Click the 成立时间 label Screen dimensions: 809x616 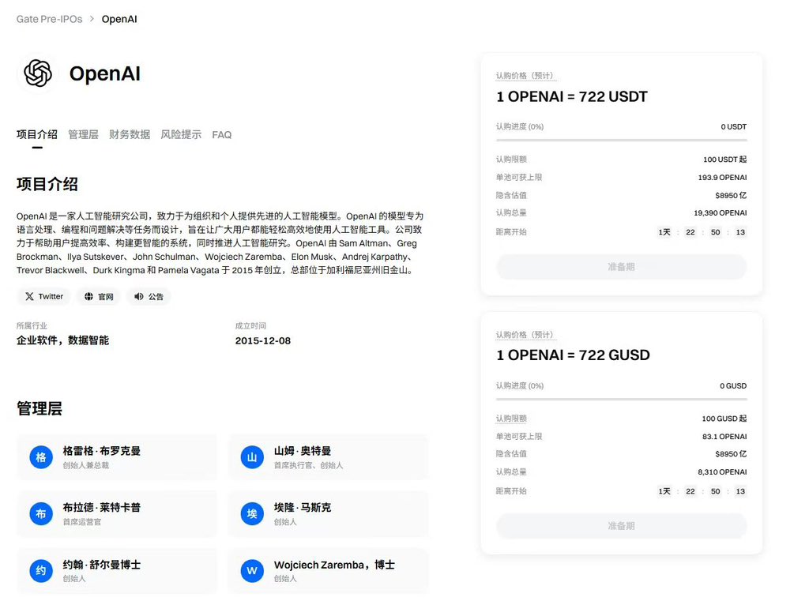click(x=250, y=325)
